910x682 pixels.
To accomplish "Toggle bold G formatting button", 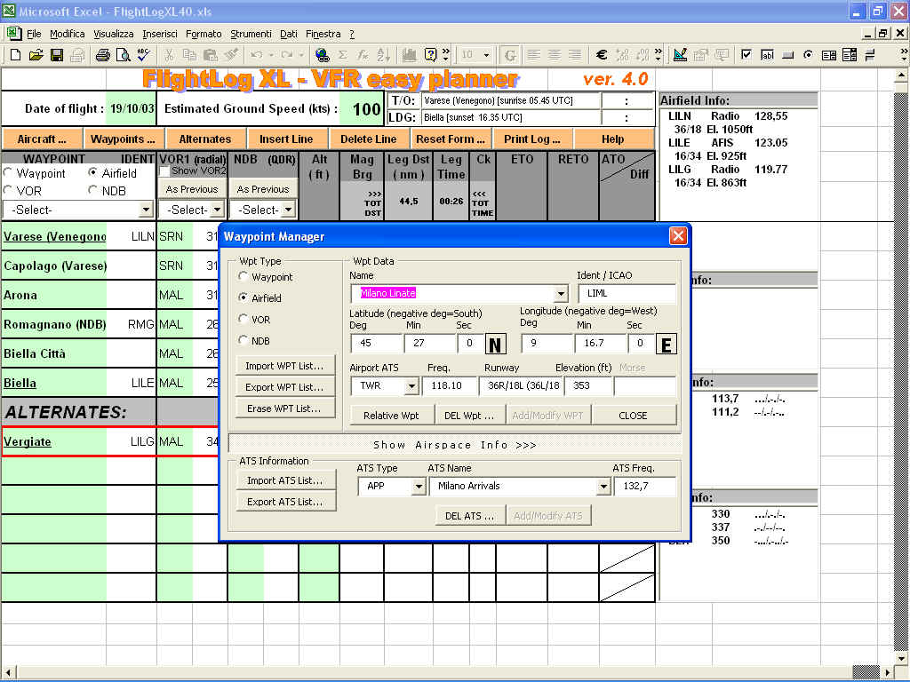I will pos(510,55).
